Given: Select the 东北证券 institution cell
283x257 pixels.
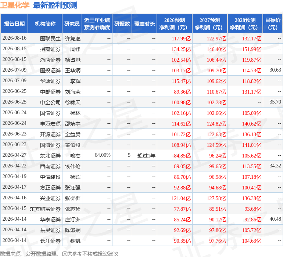Looking at the screenshot, I should [x=45, y=155].
